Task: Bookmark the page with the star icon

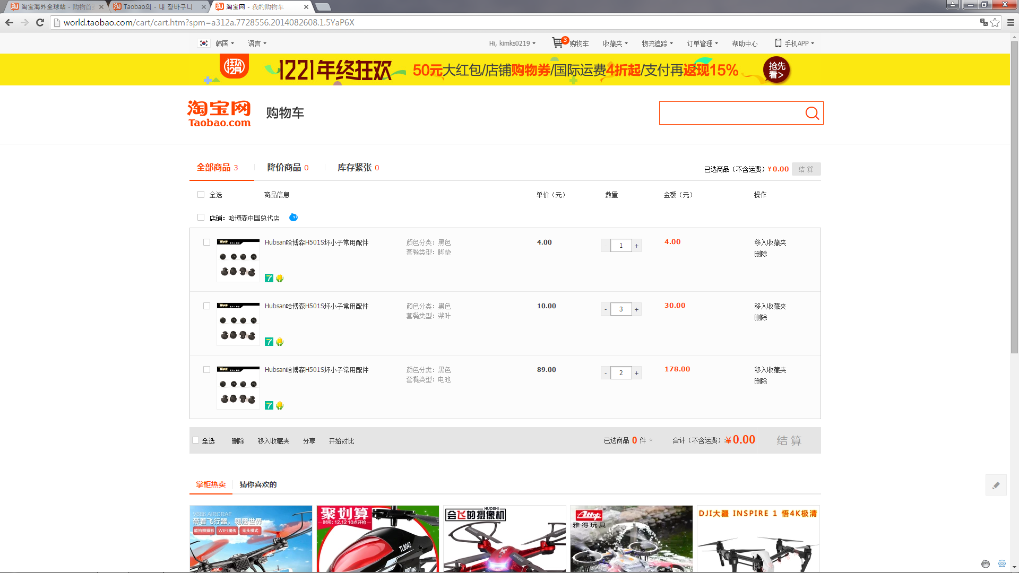Action: click(x=995, y=22)
